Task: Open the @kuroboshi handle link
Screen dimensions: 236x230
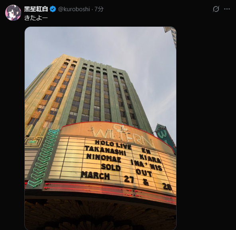Action: 74,9
